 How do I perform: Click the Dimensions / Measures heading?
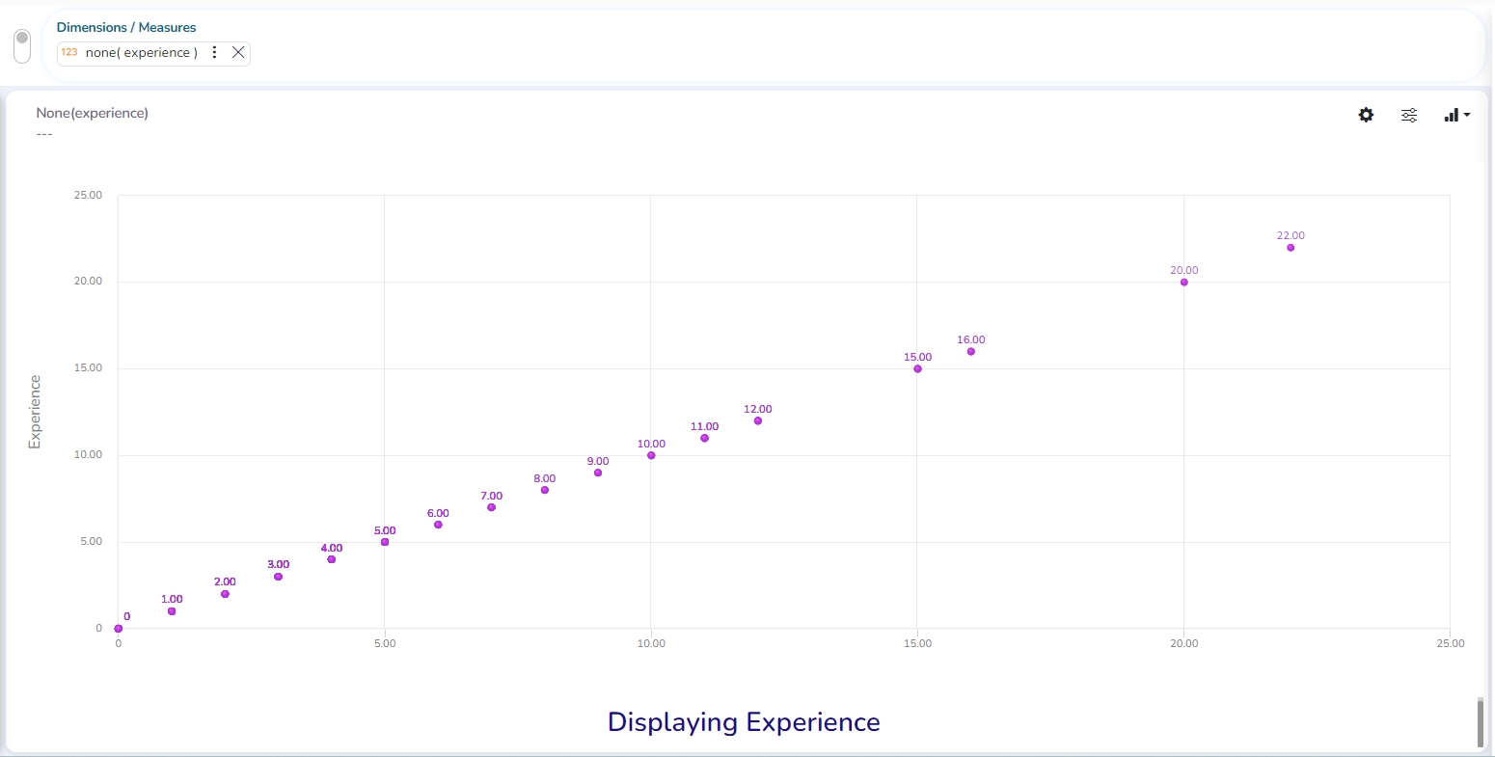click(x=126, y=27)
